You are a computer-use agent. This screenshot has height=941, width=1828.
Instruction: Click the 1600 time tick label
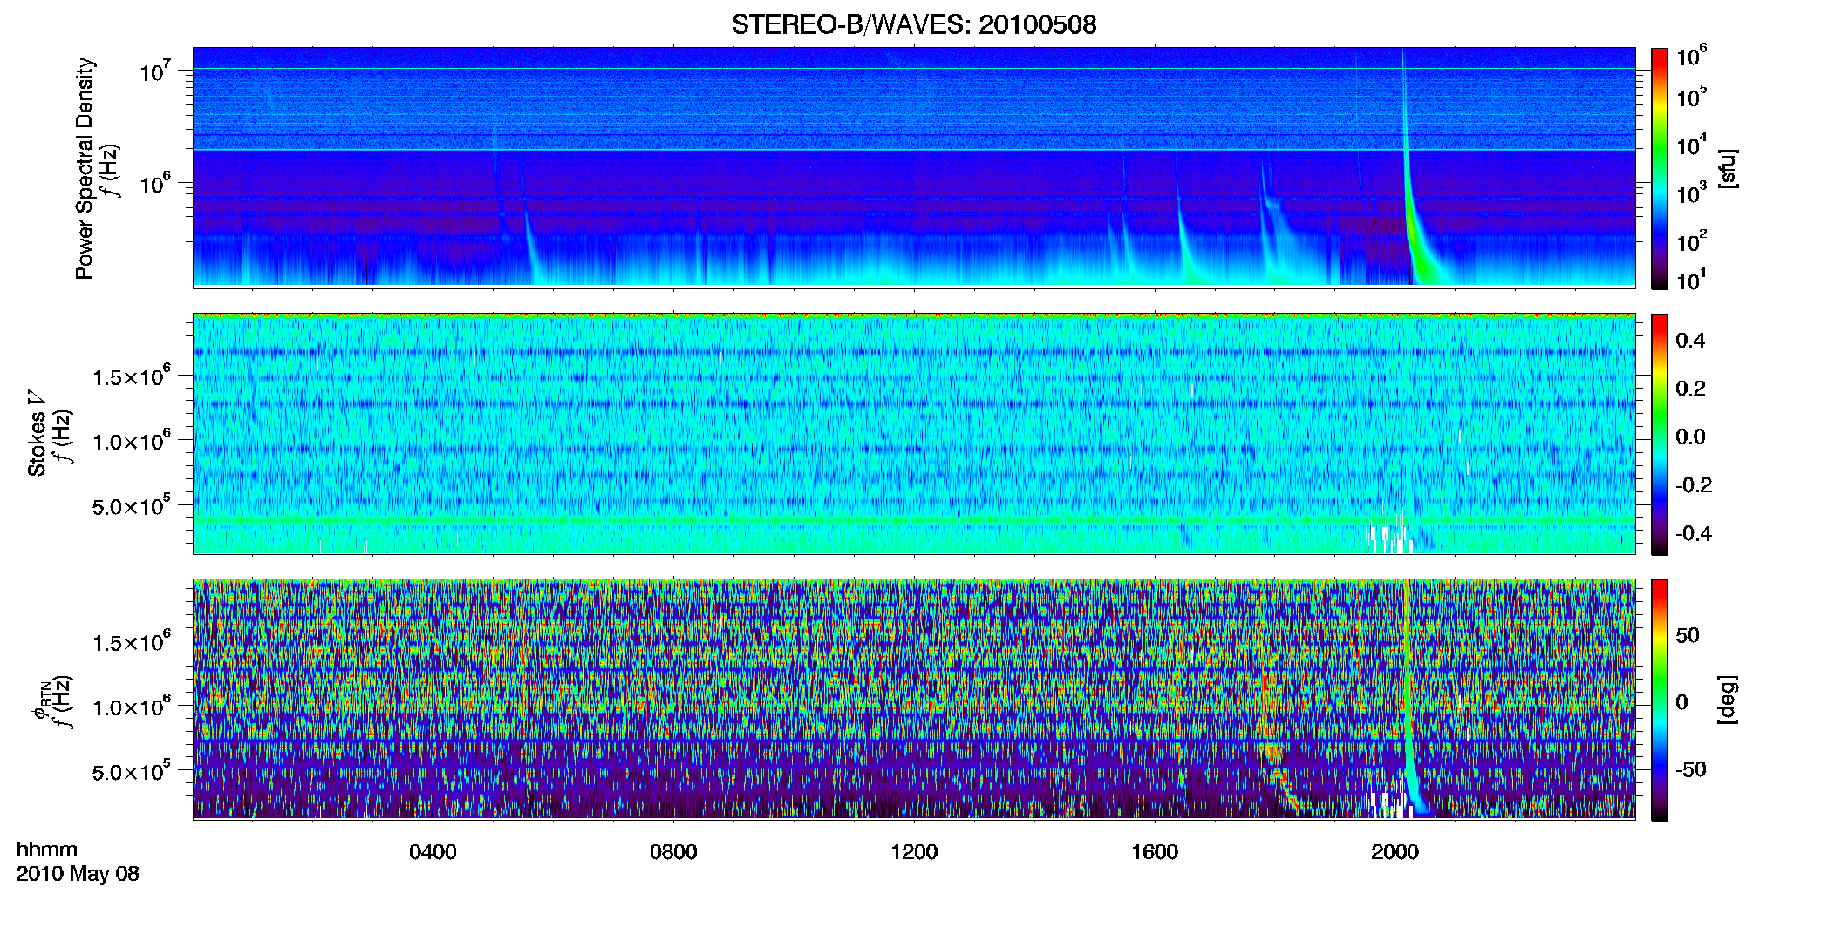(1155, 851)
